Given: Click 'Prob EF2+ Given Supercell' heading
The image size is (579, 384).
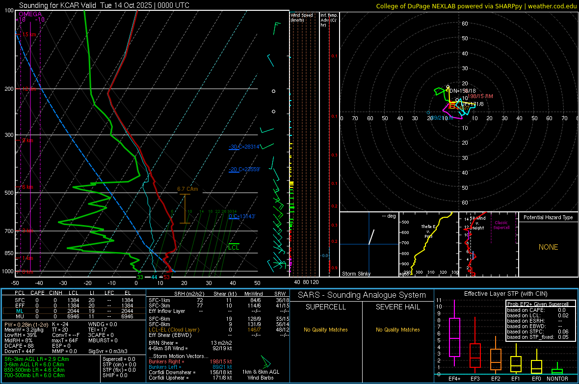Looking at the screenshot, I should (x=537, y=304).
